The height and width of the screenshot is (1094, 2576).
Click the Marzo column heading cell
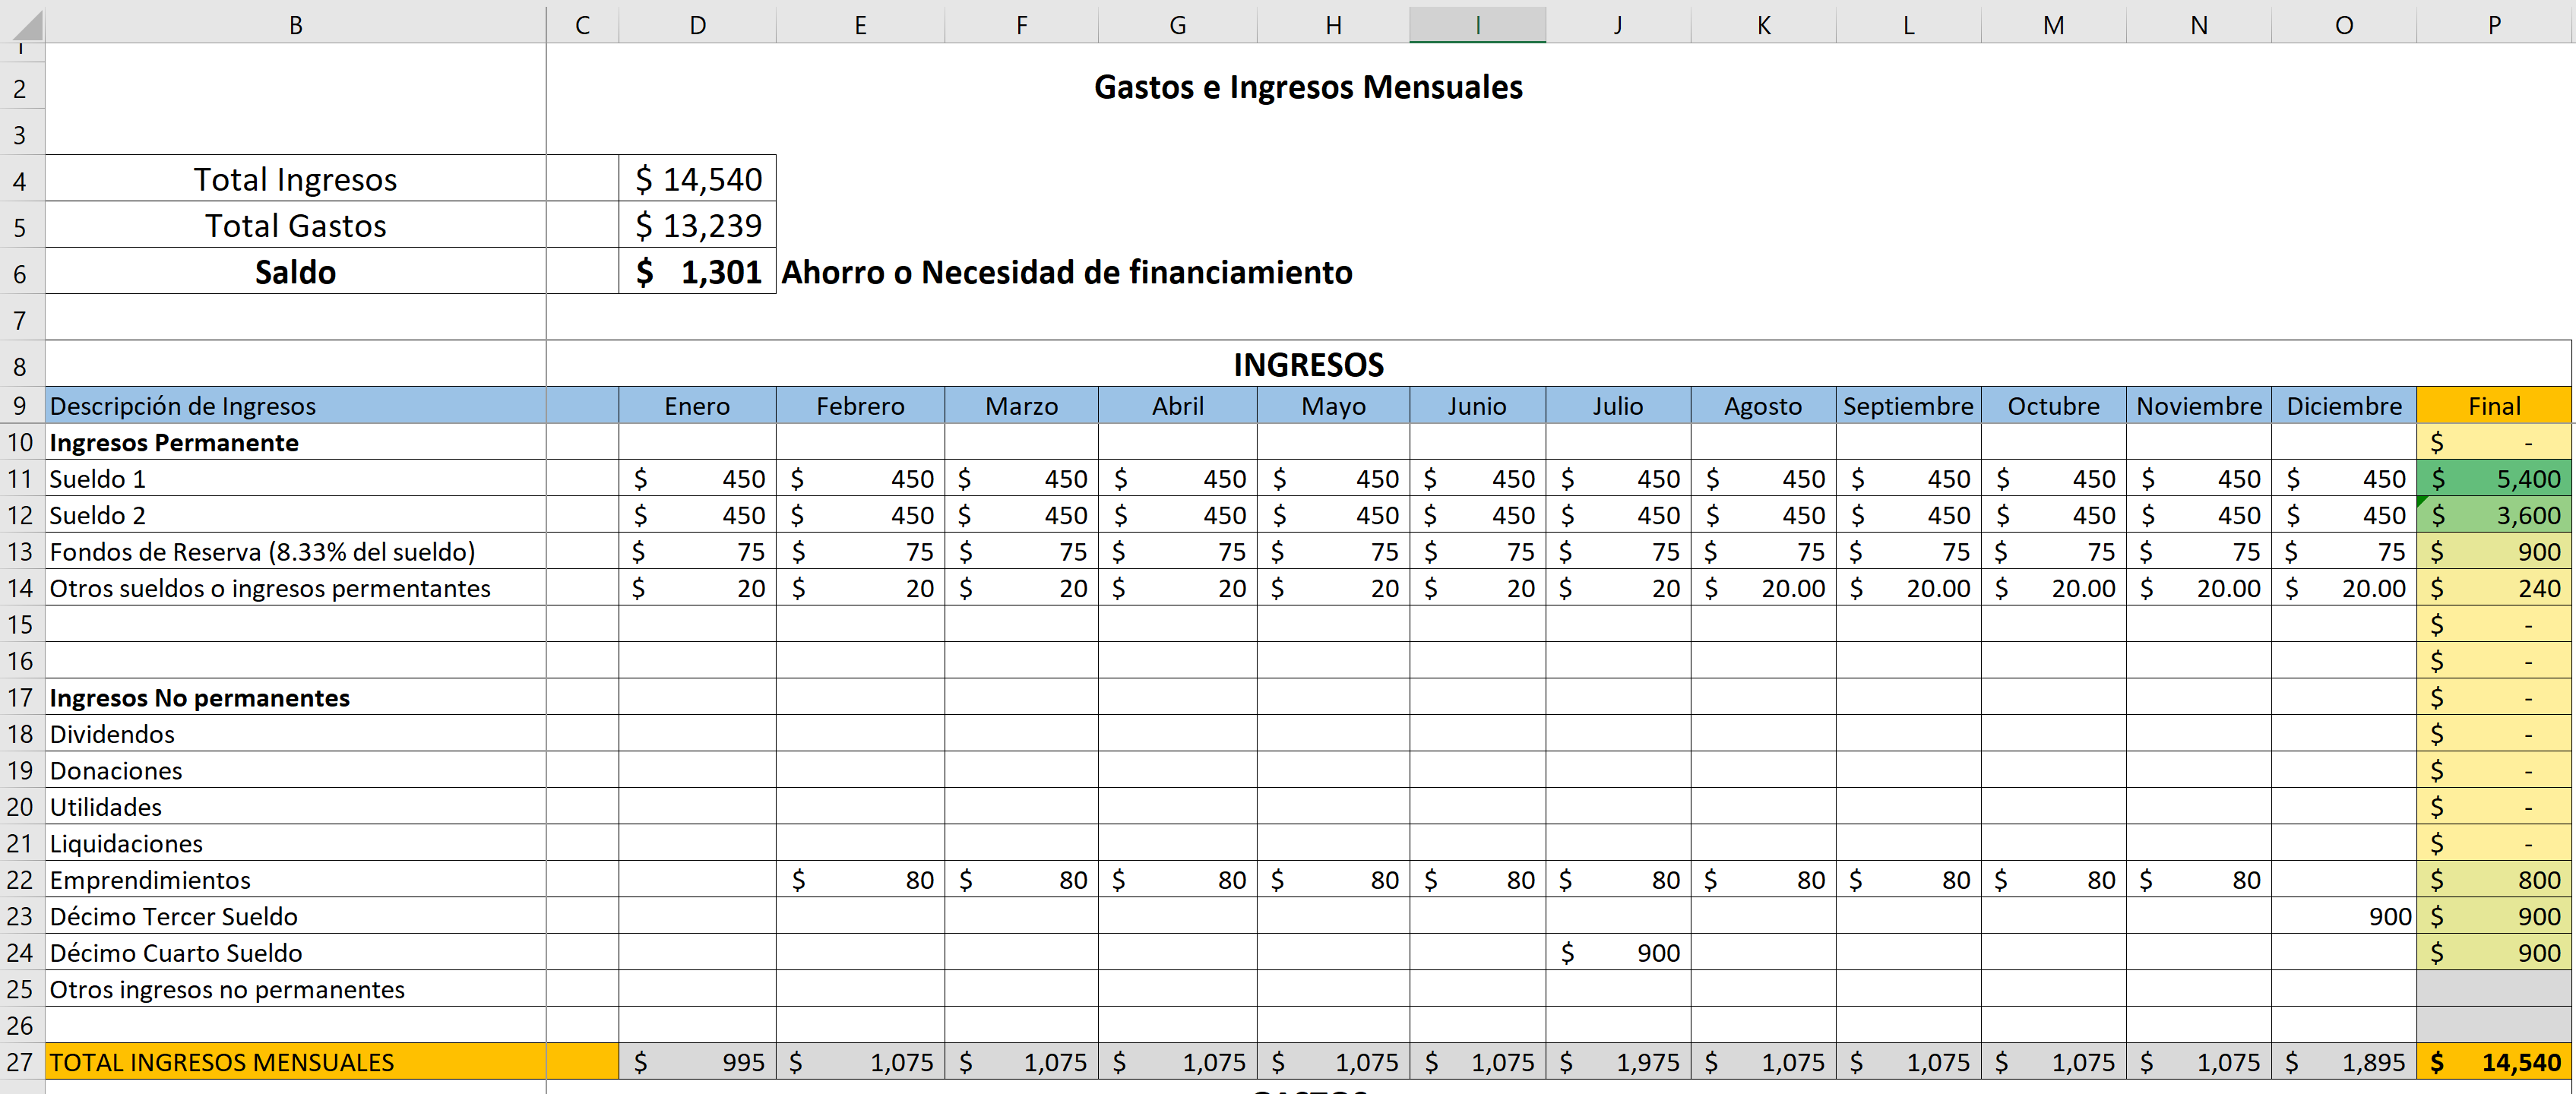tap(1021, 406)
